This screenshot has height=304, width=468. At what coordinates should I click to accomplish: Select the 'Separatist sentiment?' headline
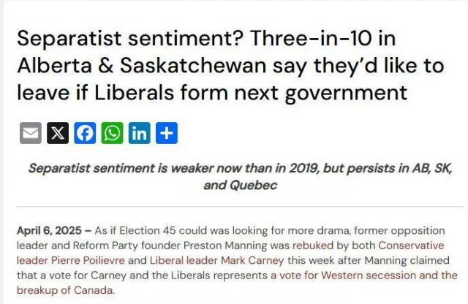(130, 39)
